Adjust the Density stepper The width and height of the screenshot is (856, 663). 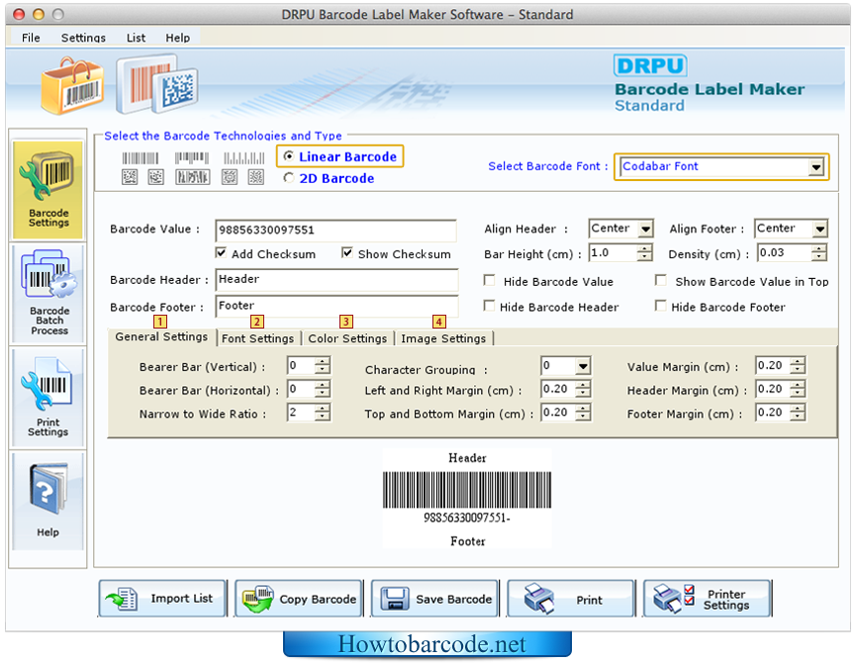click(x=818, y=252)
